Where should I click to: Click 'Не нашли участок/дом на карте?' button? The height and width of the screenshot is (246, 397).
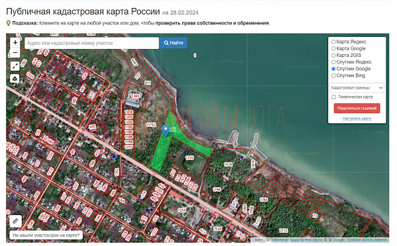click(46, 235)
